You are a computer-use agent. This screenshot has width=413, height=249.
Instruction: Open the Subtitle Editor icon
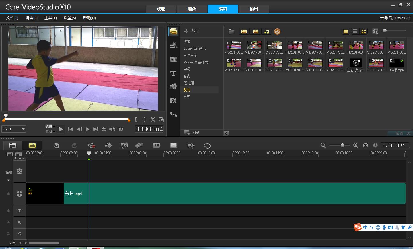[156, 145]
